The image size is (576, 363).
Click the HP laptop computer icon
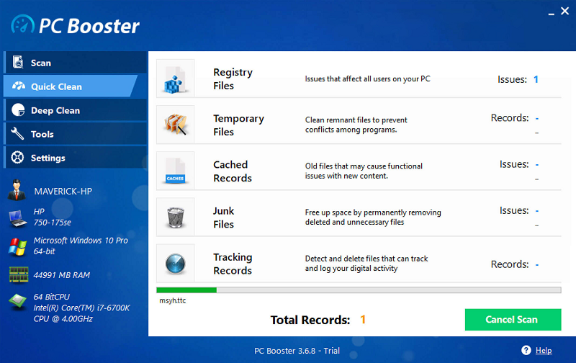(17, 218)
